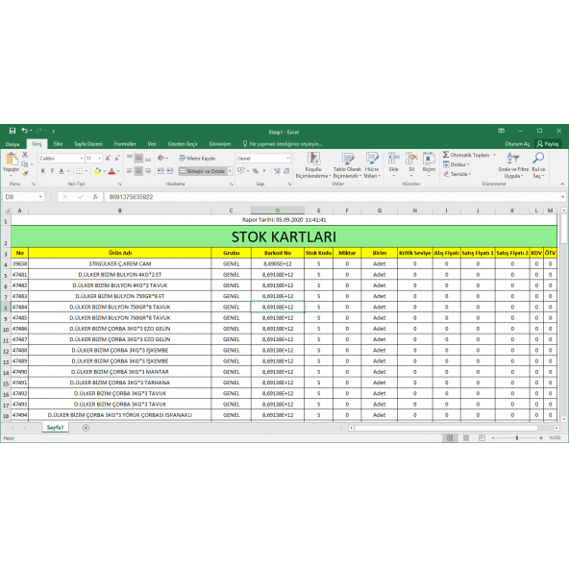The width and height of the screenshot is (569, 569).
Task: Toggle middle vertical alignment
Action: (138, 159)
